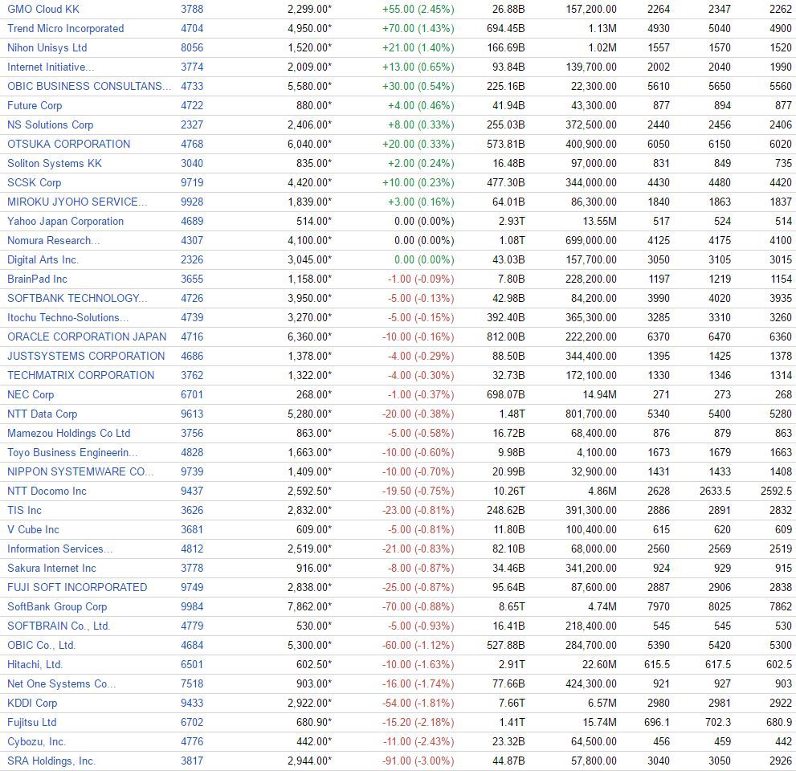
Task: Open Yahoo Japan Corporation link
Action: click(x=66, y=222)
